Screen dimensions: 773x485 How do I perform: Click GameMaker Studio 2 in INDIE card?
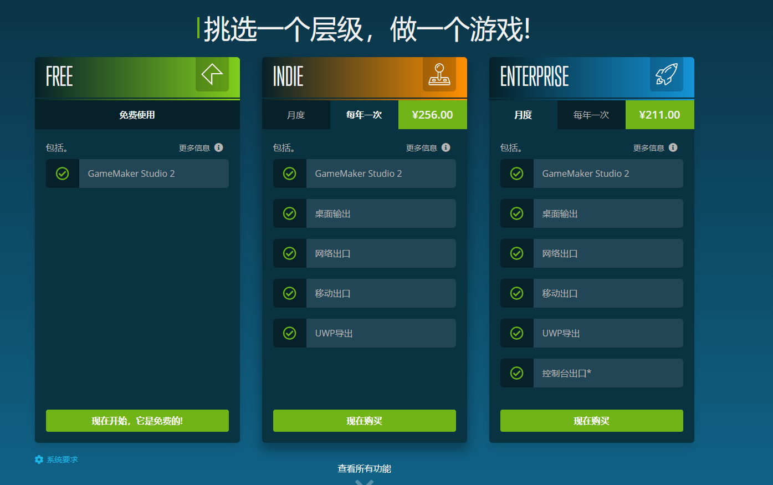pos(359,173)
